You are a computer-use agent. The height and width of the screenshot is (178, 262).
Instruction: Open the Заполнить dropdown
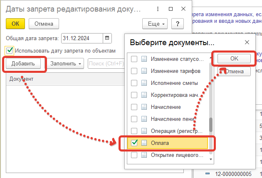(x=67, y=63)
